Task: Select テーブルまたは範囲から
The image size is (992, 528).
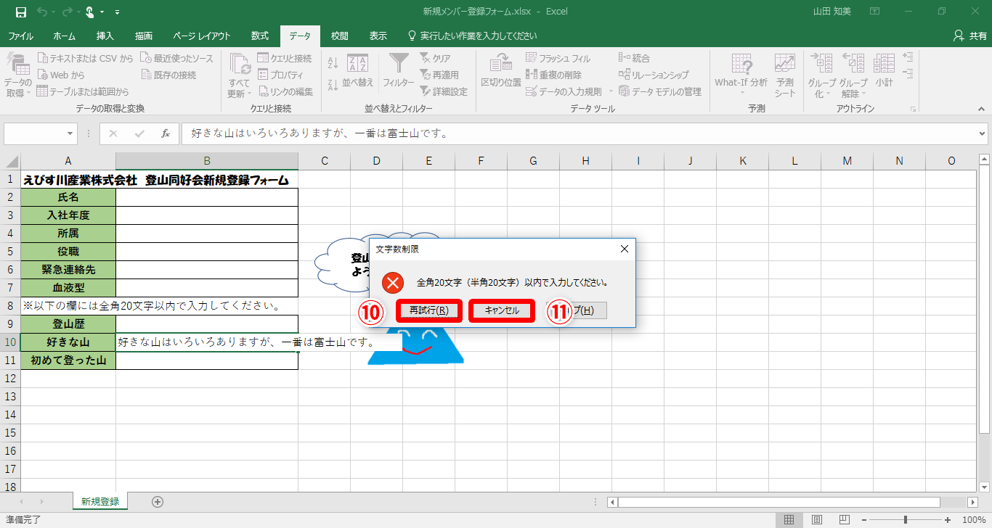Action: (x=83, y=91)
